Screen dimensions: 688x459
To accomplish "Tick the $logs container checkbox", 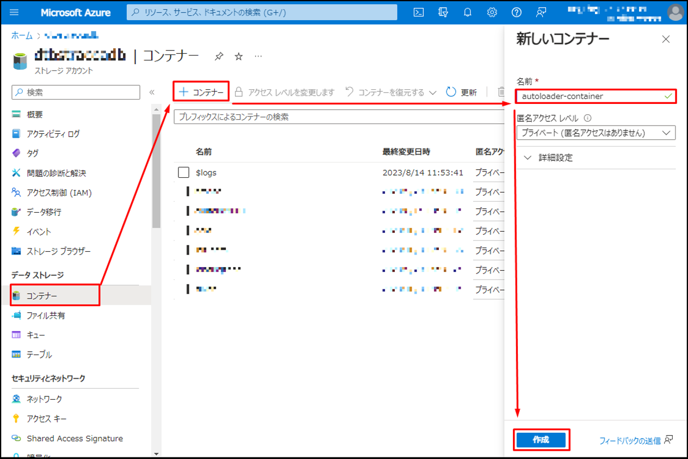I will 183,172.
